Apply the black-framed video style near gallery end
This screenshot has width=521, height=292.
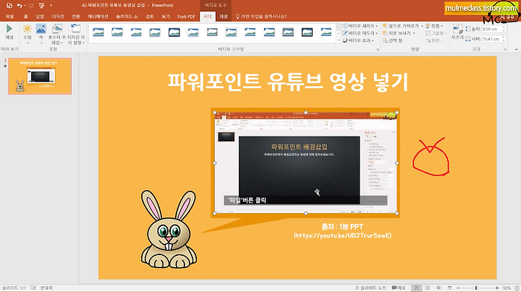tap(307, 33)
